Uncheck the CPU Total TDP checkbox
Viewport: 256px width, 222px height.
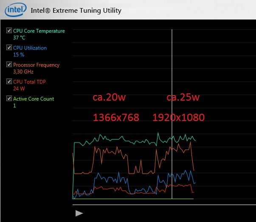[9, 81]
